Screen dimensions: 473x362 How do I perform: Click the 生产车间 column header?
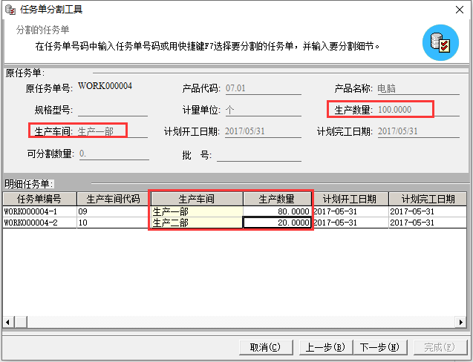[x=196, y=199]
